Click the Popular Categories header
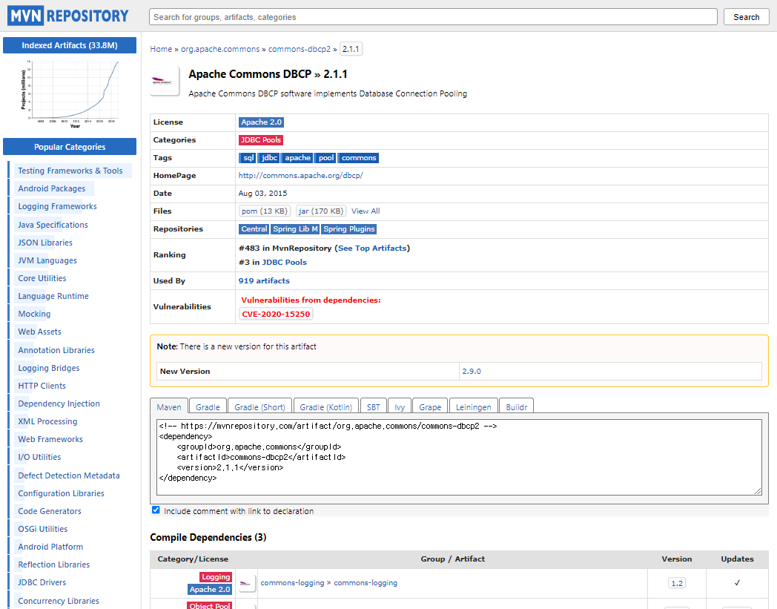This screenshot has width=777, height=609. [x=70, y=147]
